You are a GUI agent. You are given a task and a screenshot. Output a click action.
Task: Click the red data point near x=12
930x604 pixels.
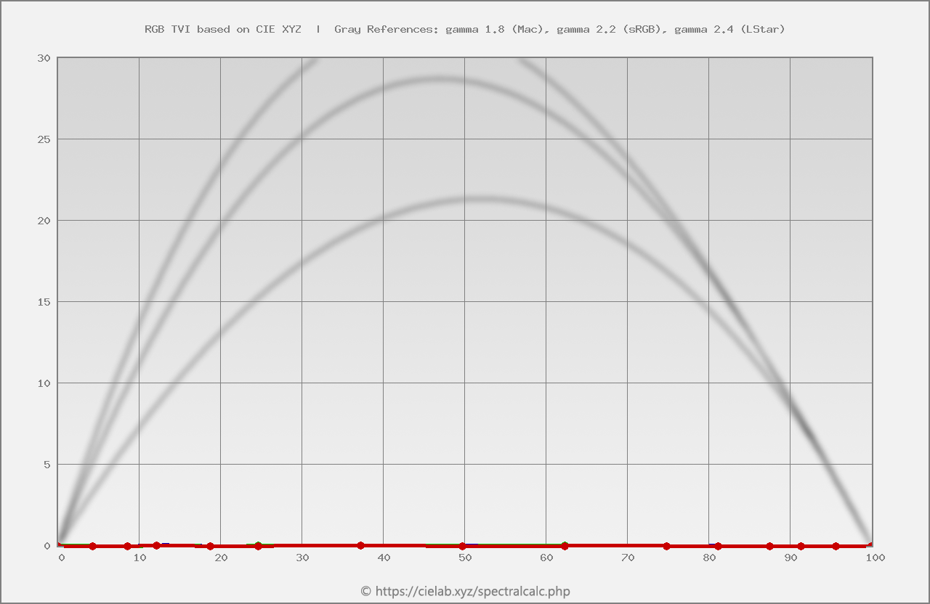pyautogui.click(x=156, y=545)
